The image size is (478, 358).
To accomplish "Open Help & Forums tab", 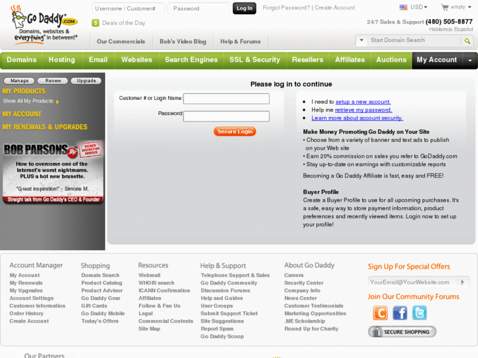I will point(241,41).
